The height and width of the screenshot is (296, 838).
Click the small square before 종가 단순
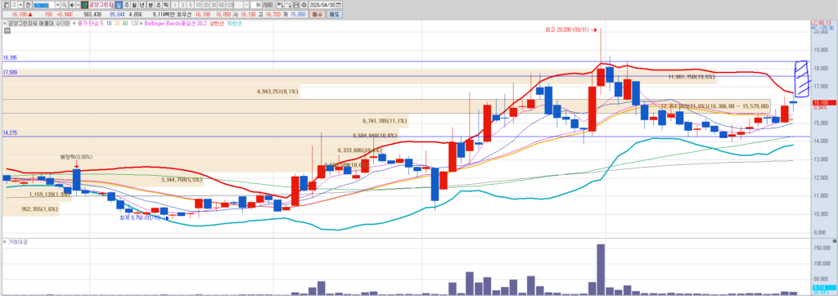(74, 24)
